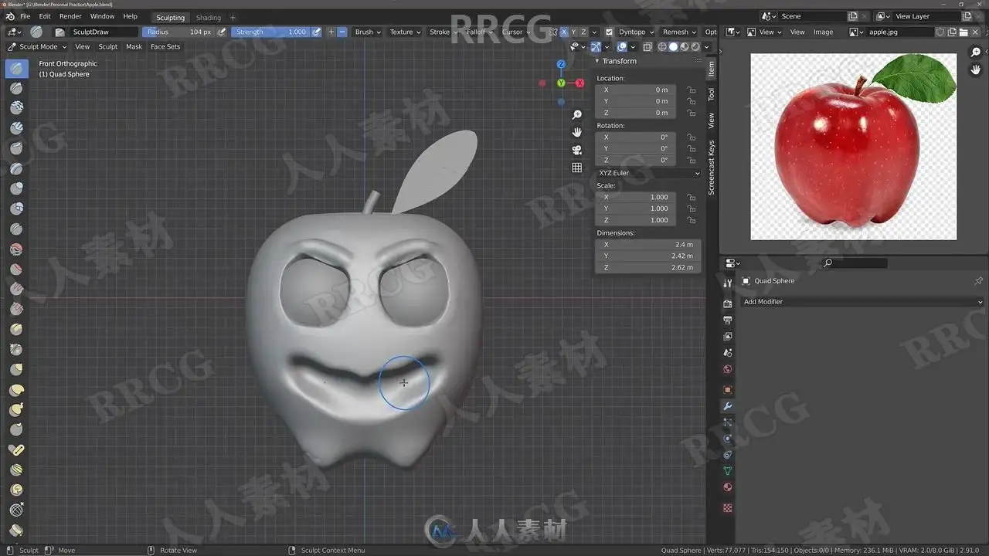Click the Face Sets menu button
The height and width of the screenshot is (556, 989).
click(165, 46)
